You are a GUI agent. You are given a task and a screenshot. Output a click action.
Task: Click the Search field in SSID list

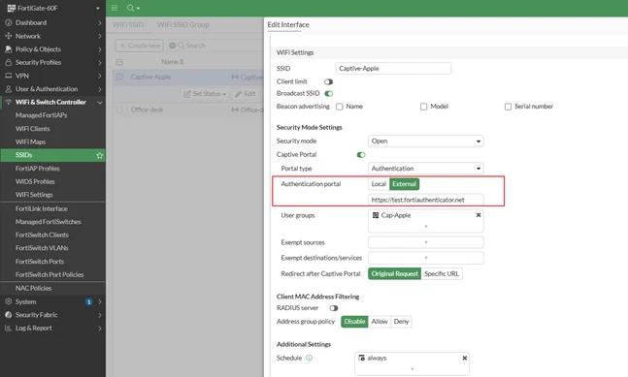(216, 46)
